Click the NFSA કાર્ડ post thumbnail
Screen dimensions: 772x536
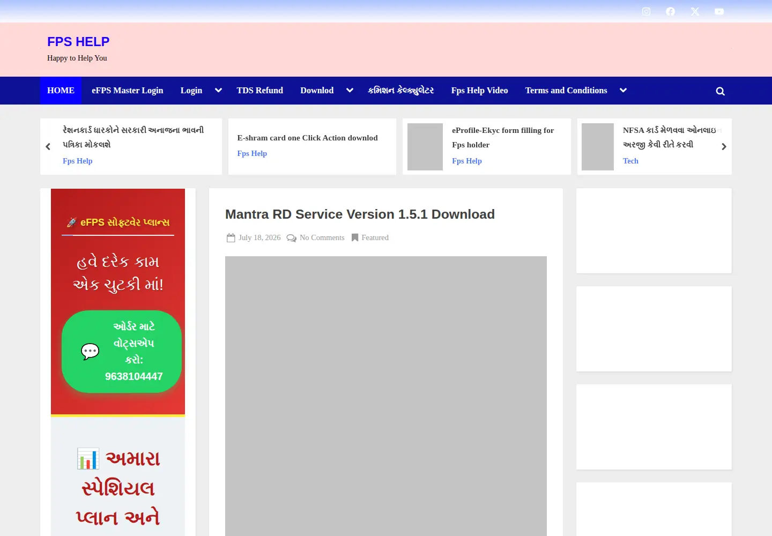[x=598, y=147]
